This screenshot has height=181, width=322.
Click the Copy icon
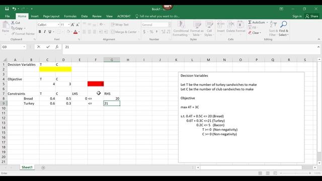13,28
